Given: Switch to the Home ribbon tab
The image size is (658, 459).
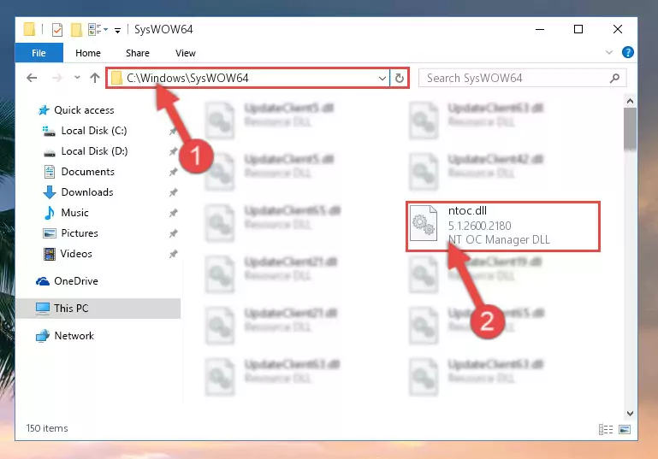Looking at the screenshot, I should pyautogui.click(x=88, y=53).
